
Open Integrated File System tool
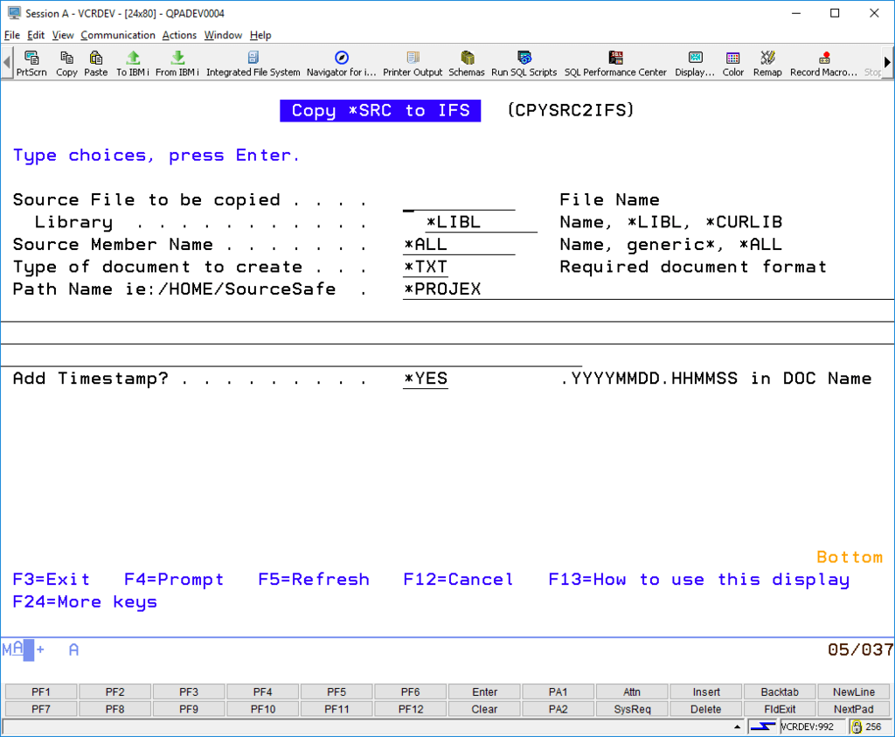point(253,63)
